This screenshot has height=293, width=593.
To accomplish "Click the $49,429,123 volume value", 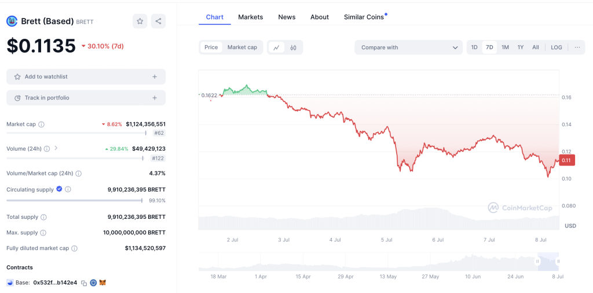I will [149, 149].
